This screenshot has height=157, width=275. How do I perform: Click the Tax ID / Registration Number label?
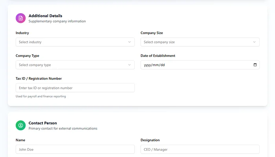(x=38, y=78)
